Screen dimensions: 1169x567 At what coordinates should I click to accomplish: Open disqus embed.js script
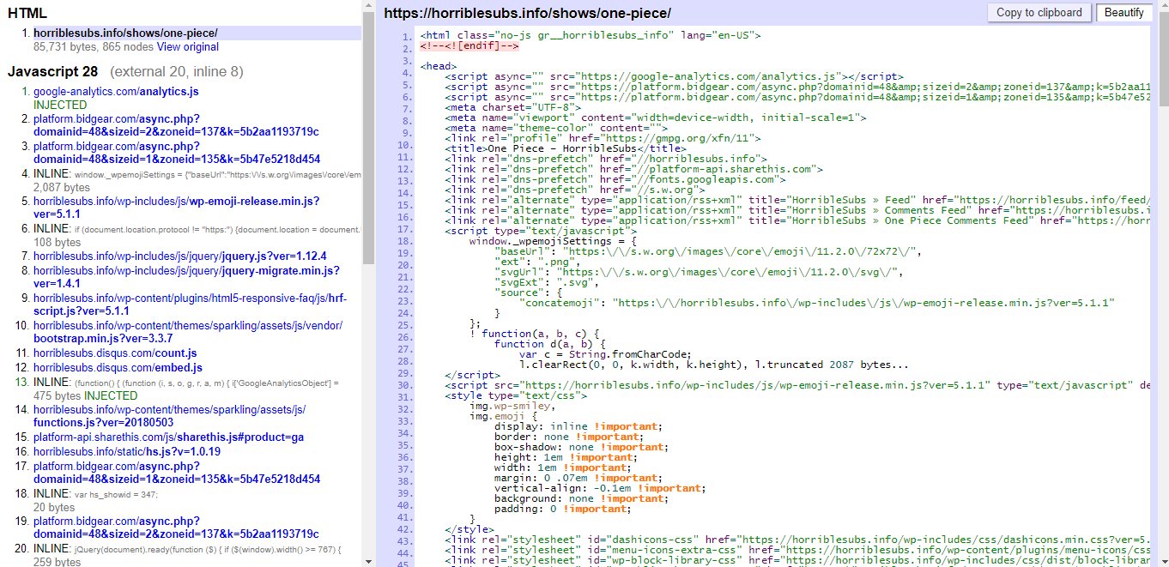coord(118,367)
